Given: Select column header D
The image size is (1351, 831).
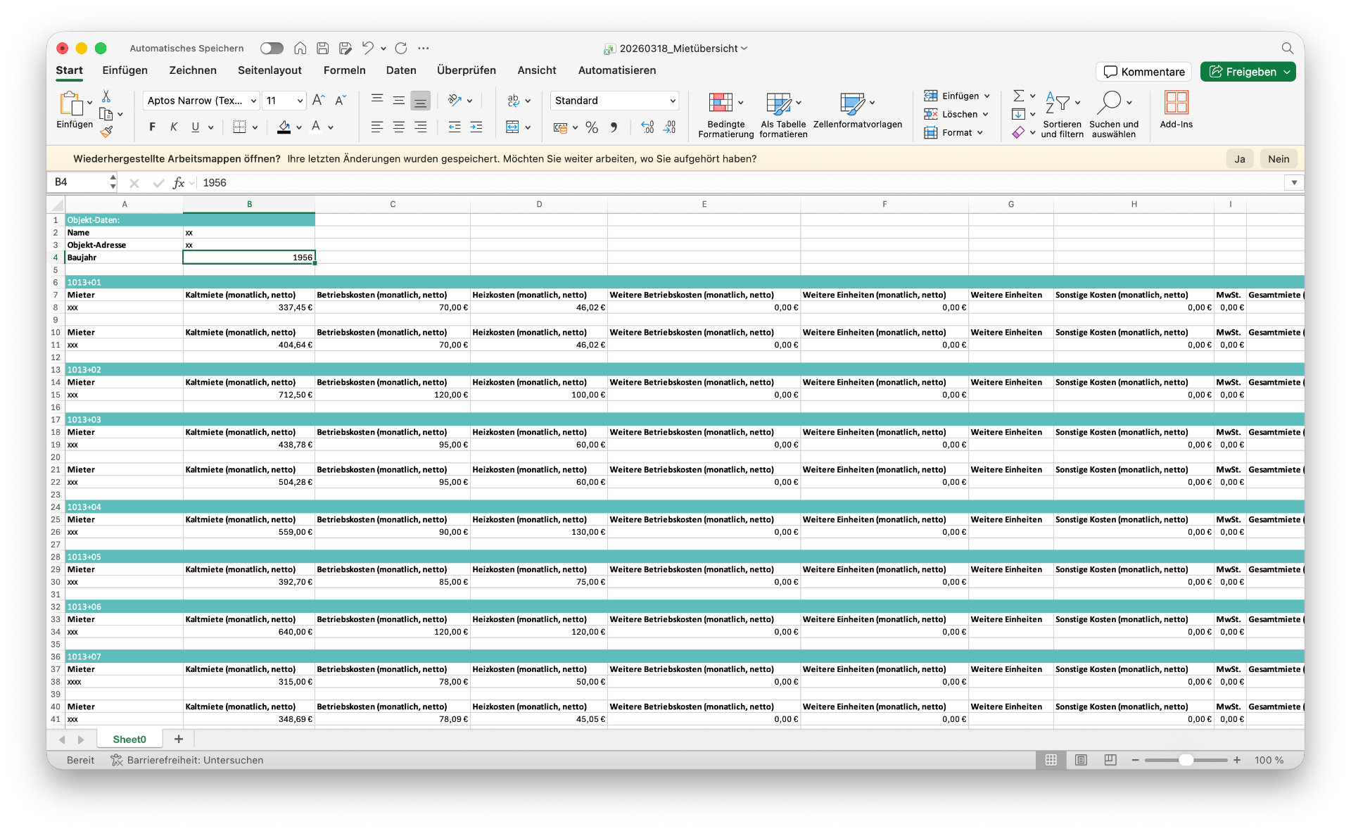Looking at the screenshot, I should tap(539, 204).
